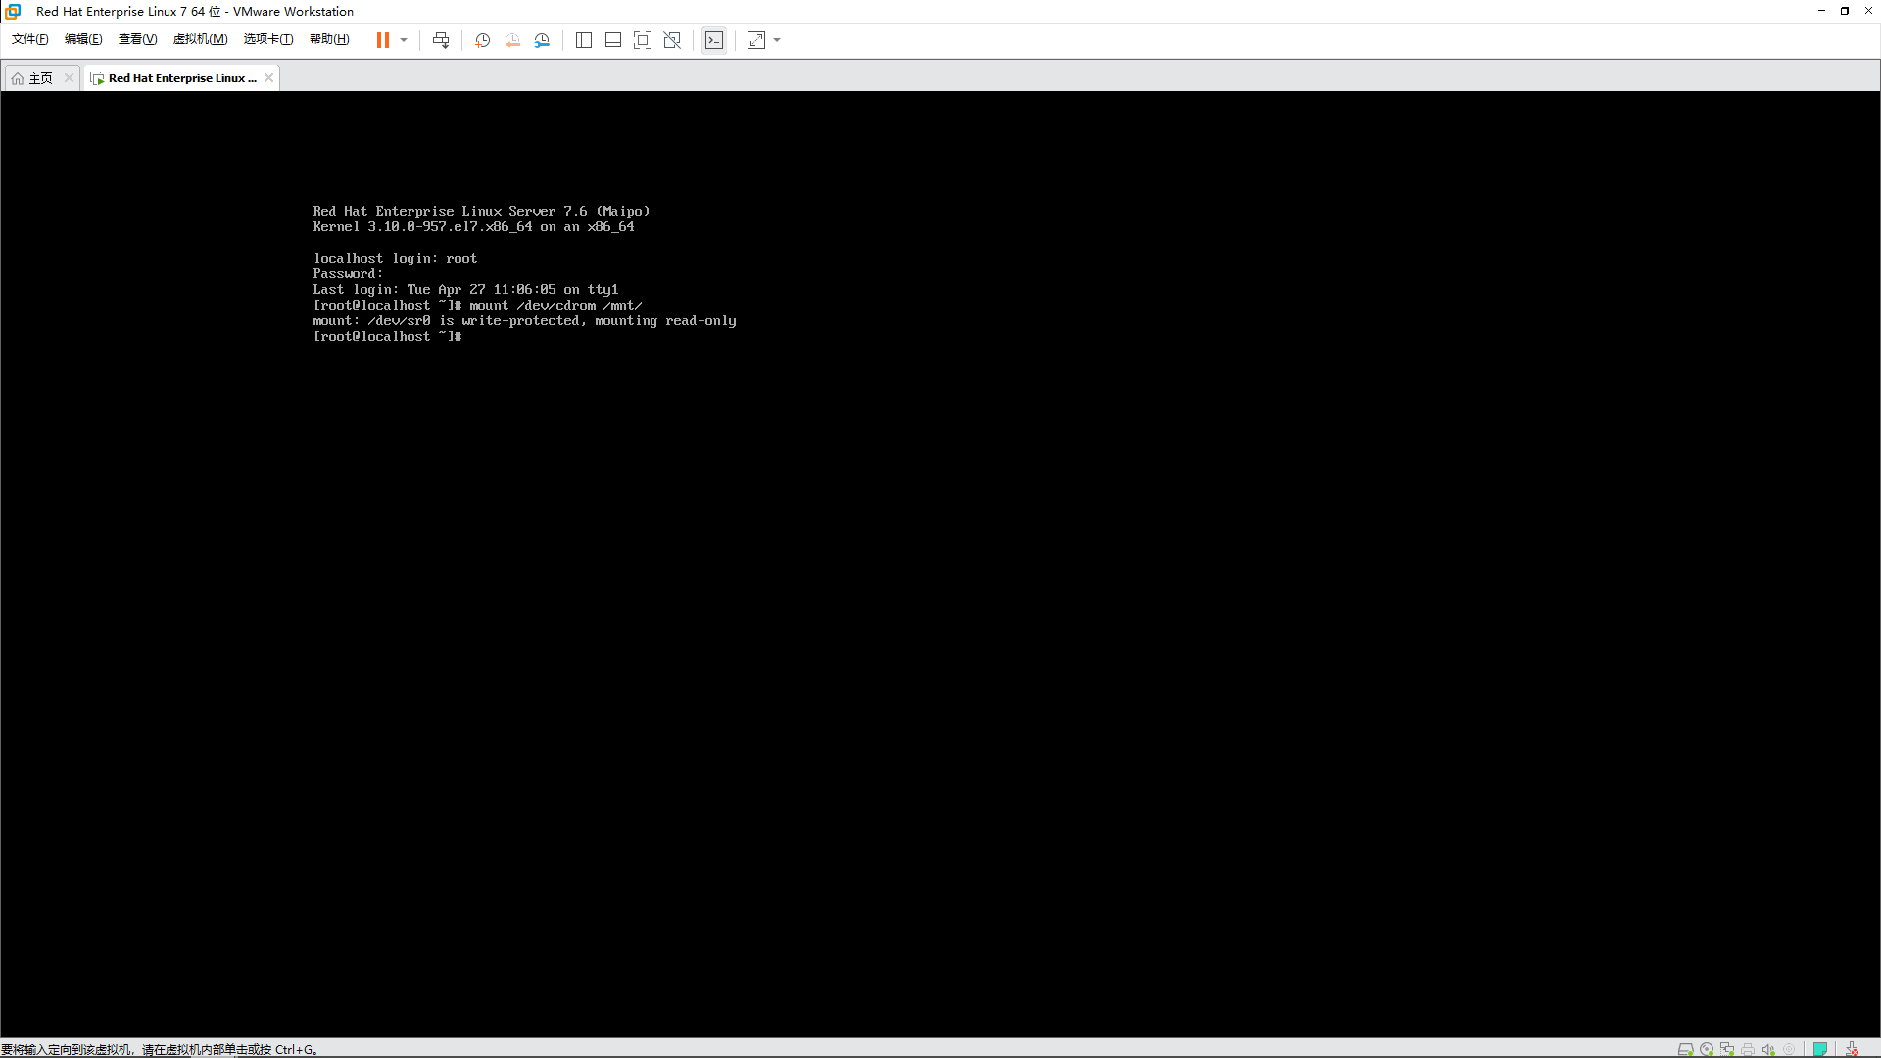Switch to the 主页 tab
The width and height of the screenshot is (1881, 1058).
point(40,77)
